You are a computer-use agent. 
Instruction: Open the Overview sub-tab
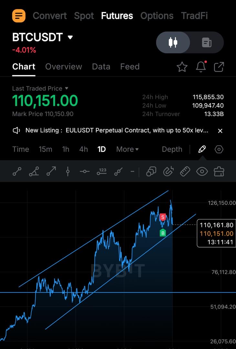[x=64, y=67]
